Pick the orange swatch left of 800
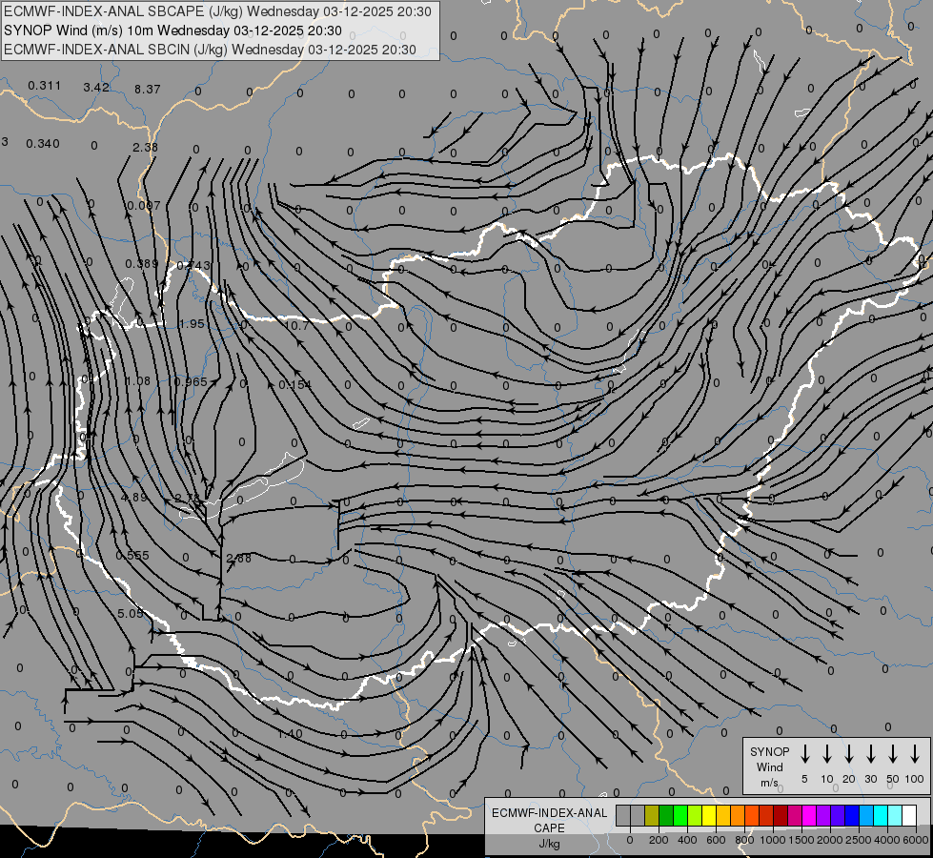The height and width of the screenshot is (858, 933). (x=738, y=815)
